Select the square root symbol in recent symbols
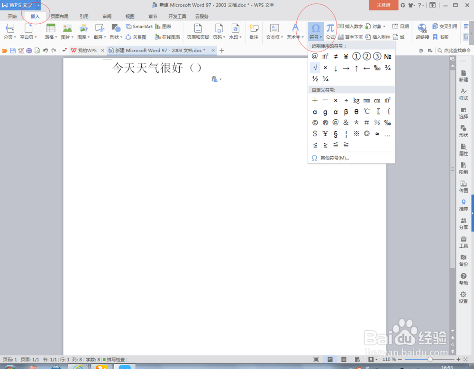This screenshot has width=474, height=369. pos(315,68)
